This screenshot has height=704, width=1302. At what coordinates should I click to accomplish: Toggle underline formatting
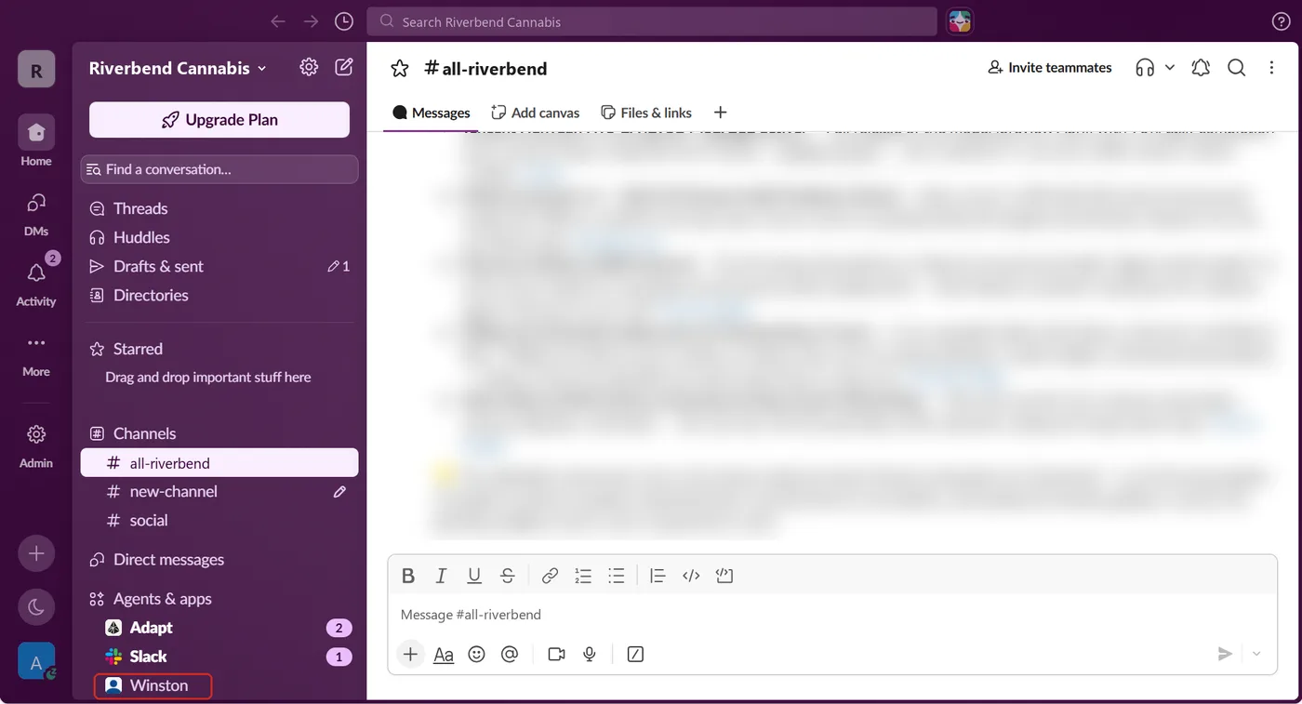(x=474, y=576)
